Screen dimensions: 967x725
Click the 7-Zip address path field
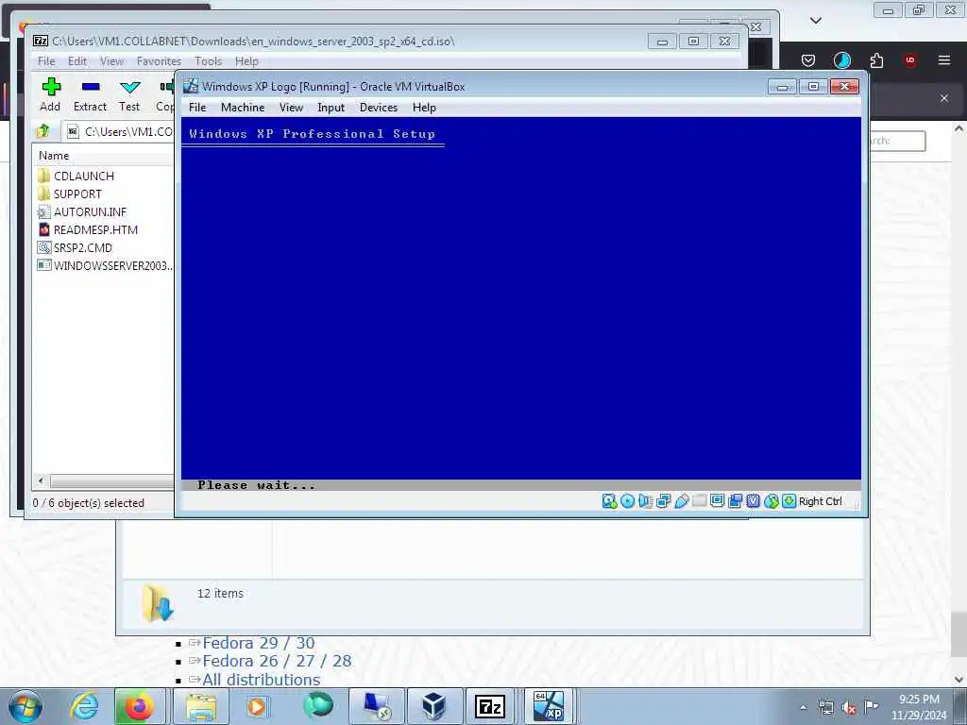coord(120,131)
